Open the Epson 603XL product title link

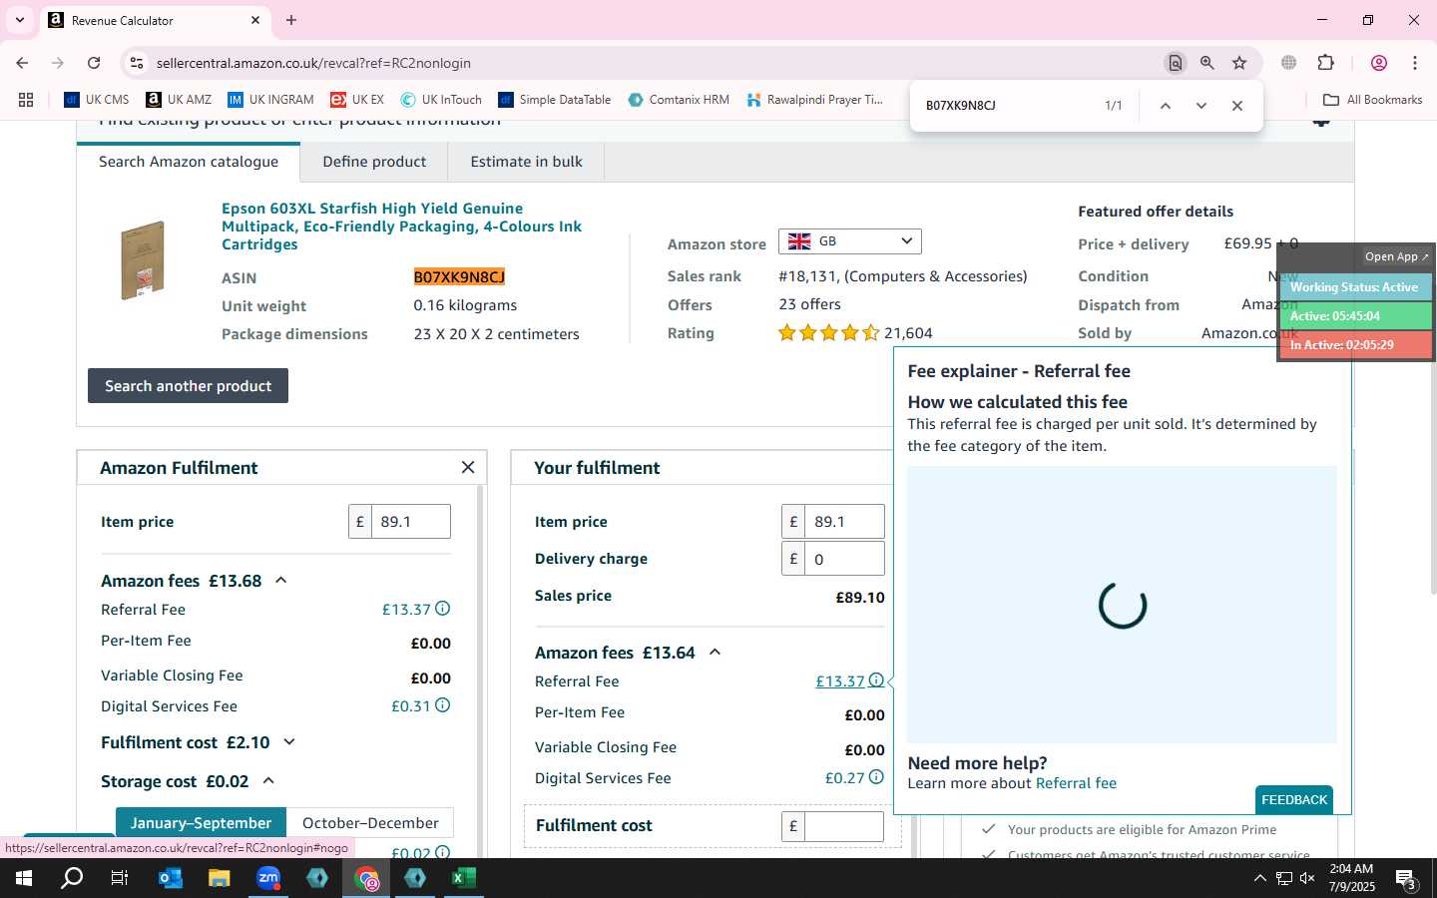(x=401, y=226)
